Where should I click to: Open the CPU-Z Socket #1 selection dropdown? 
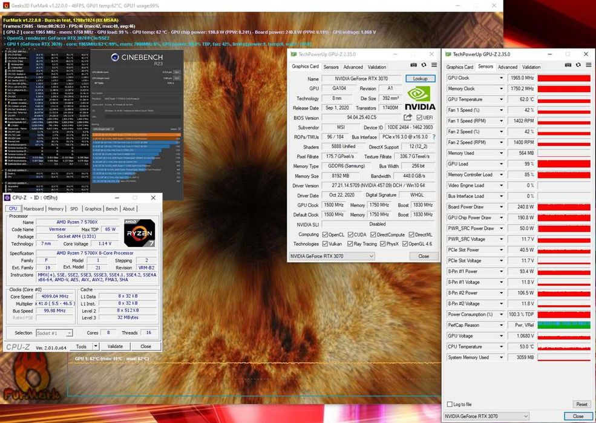pyautogui.click(x=54, y=333)
